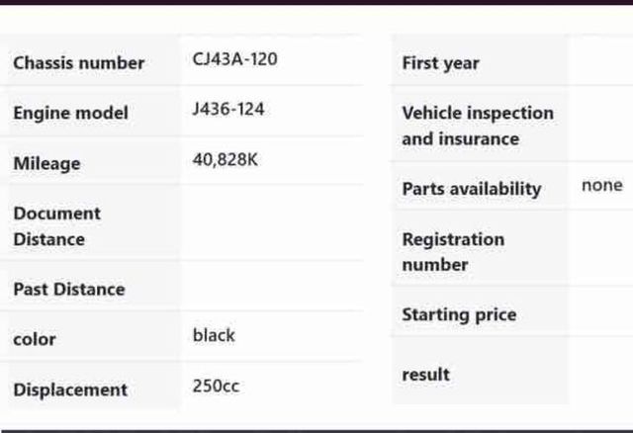Click the color label cell
Viewport: 633px width, 433px height.
pos(35,339)
